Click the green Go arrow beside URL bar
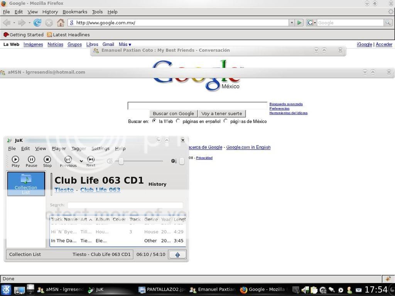Screen dimensions: 395x296 coord(299,23)
